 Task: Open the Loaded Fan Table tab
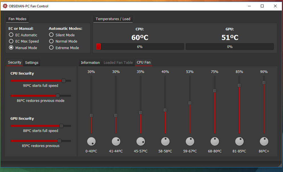pyautogui.click(x=118, y=62)
